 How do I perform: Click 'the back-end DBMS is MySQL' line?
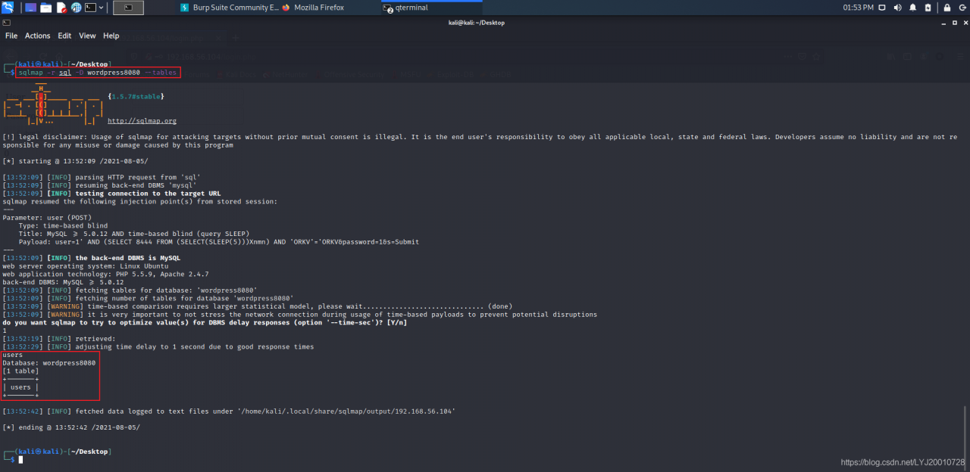[91, 258]
